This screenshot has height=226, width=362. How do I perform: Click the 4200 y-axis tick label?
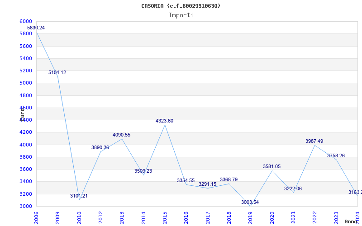coord(26,132)
